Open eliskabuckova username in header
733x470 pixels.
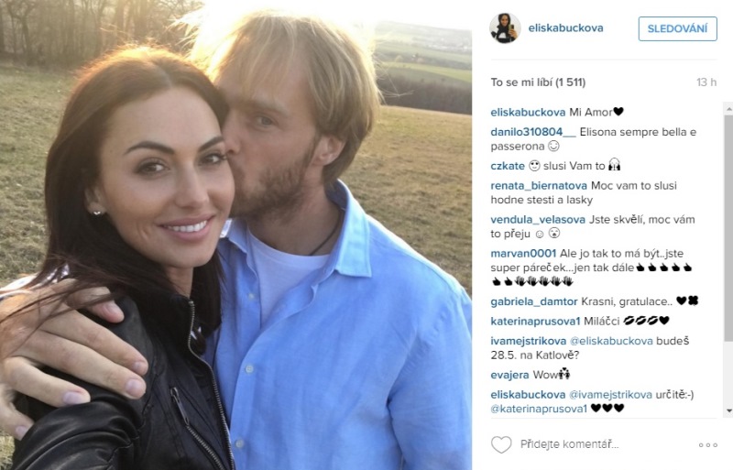565,28
